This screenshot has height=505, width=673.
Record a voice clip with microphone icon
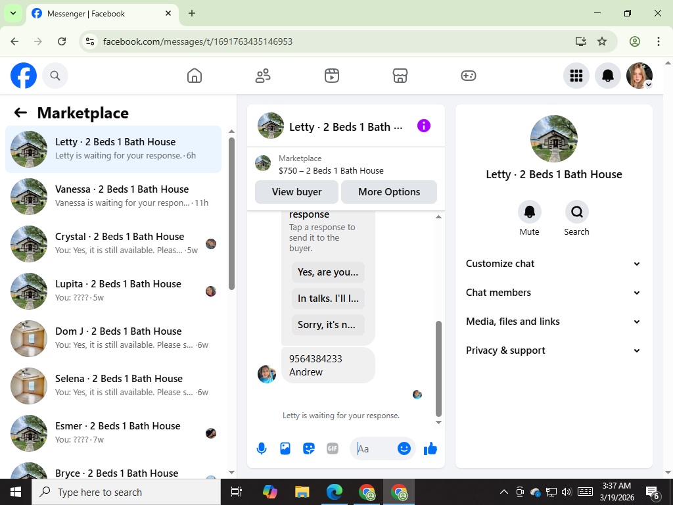click(262, 448)
